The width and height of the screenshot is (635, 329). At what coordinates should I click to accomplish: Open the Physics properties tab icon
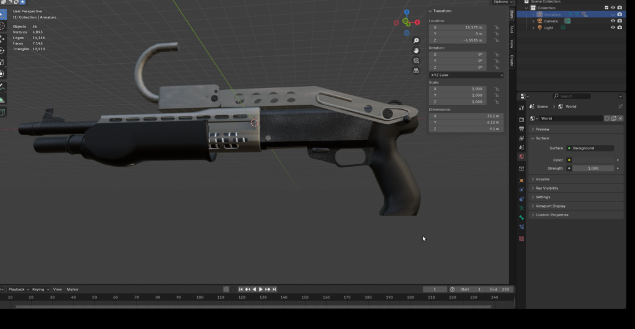(x=522, y=190)
